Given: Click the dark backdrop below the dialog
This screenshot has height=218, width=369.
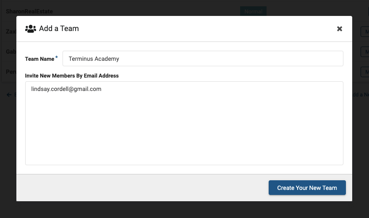Looking at the screenshot, I should 184,210.
